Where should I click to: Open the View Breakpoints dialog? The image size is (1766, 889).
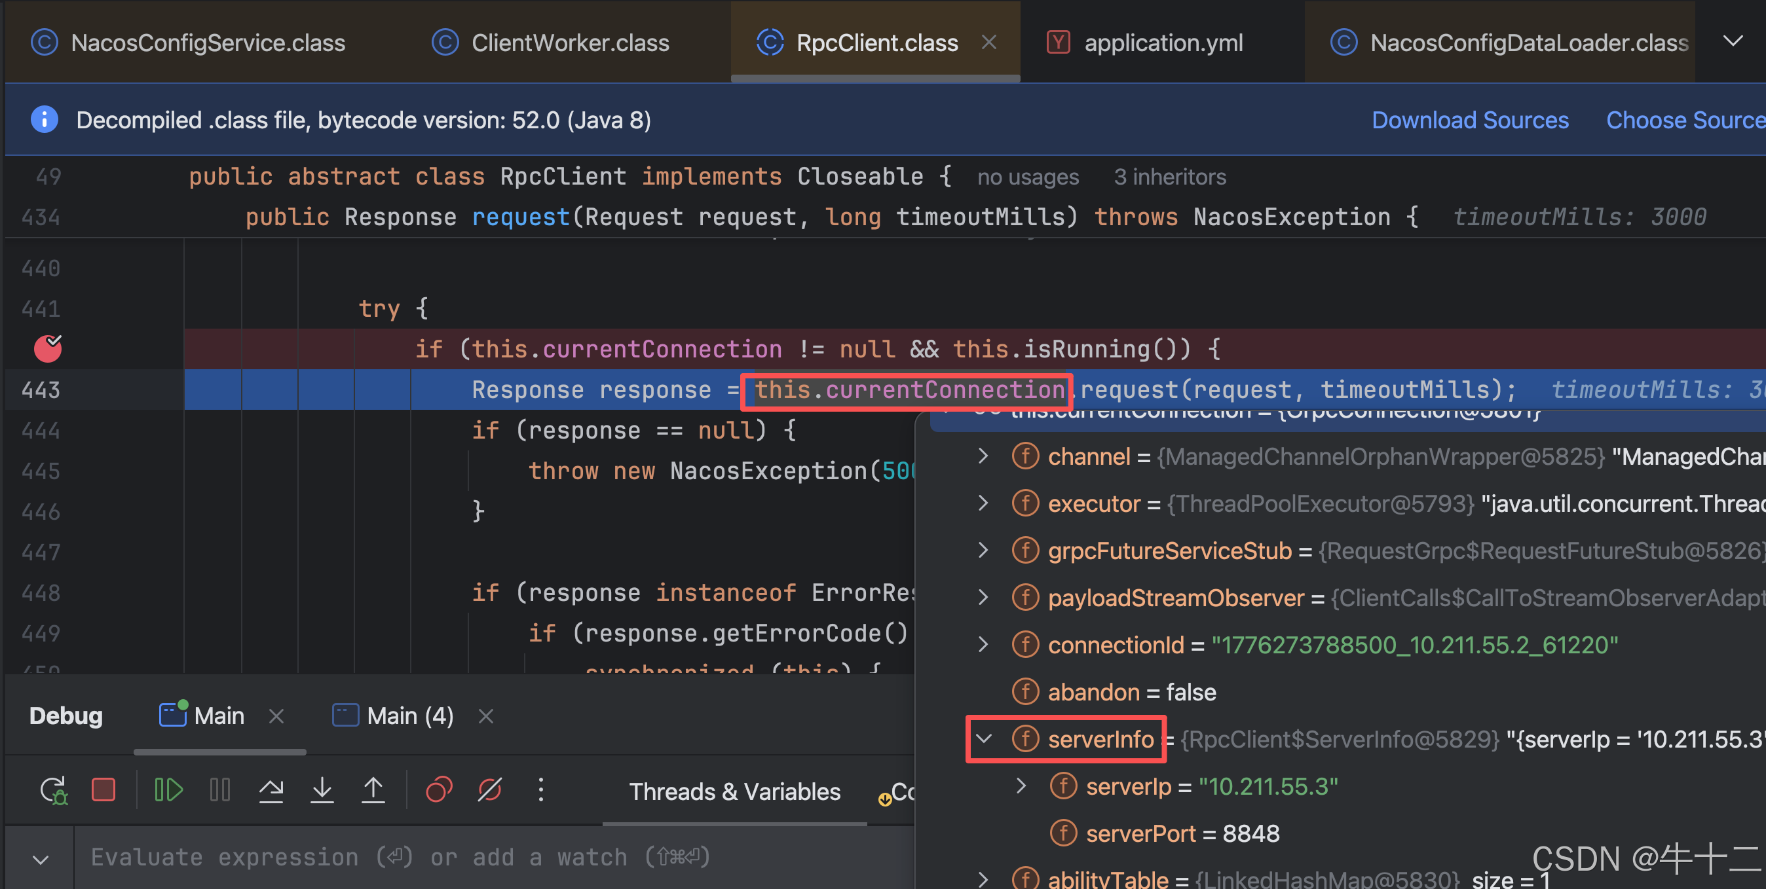coord(439,790)
